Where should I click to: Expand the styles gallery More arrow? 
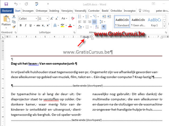(164, 26)
